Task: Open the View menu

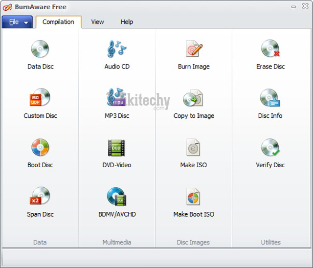Action: (x=97, y=22)
